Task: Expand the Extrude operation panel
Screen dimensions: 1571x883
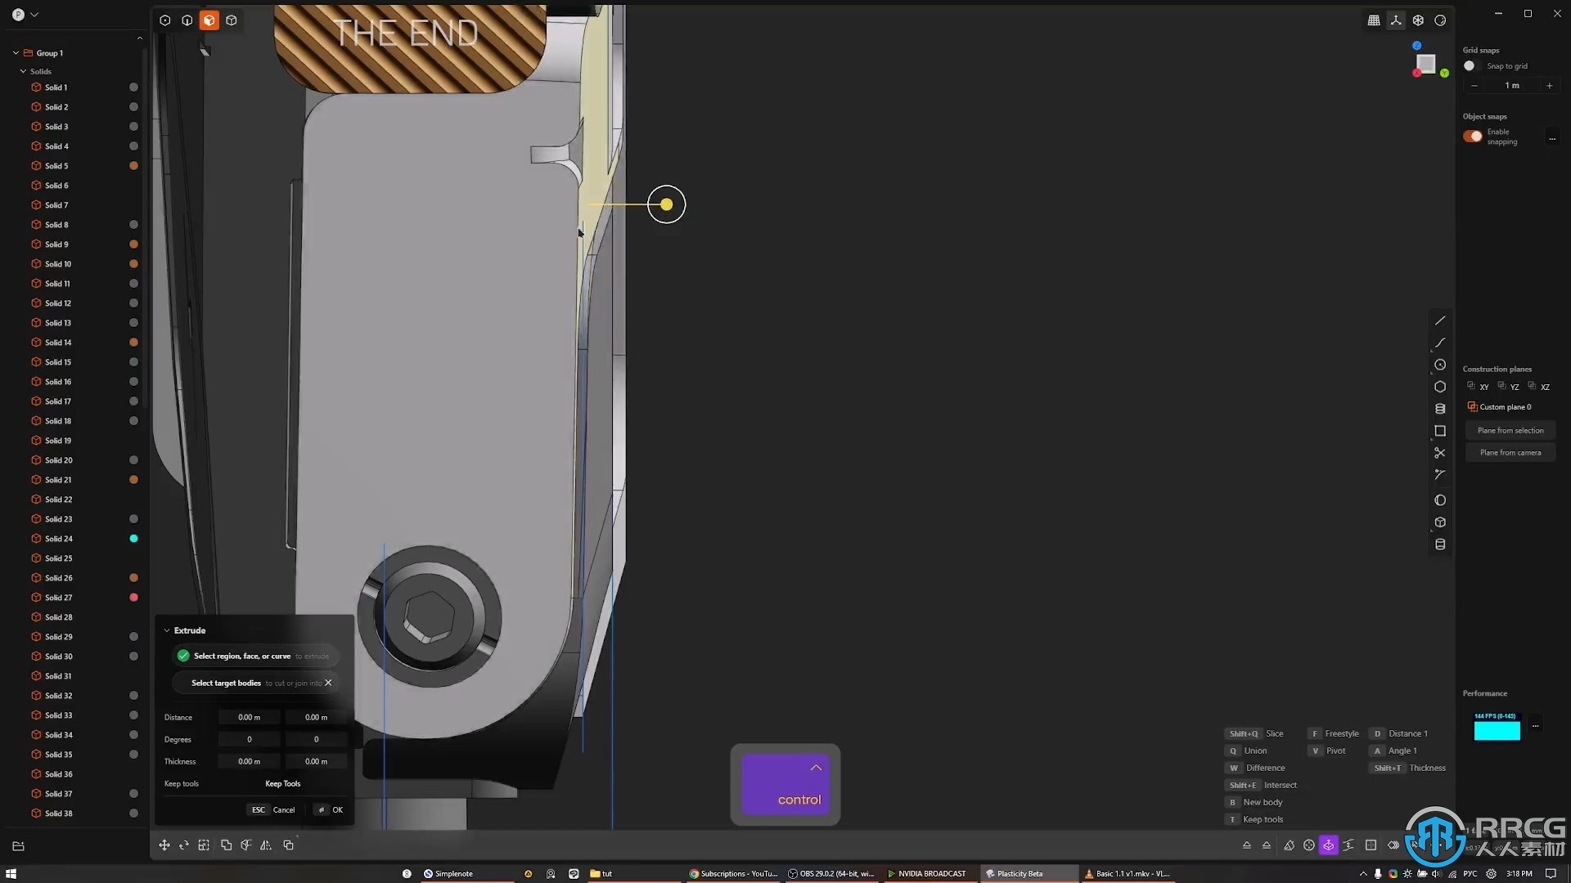Action: [x=166, y=630]
